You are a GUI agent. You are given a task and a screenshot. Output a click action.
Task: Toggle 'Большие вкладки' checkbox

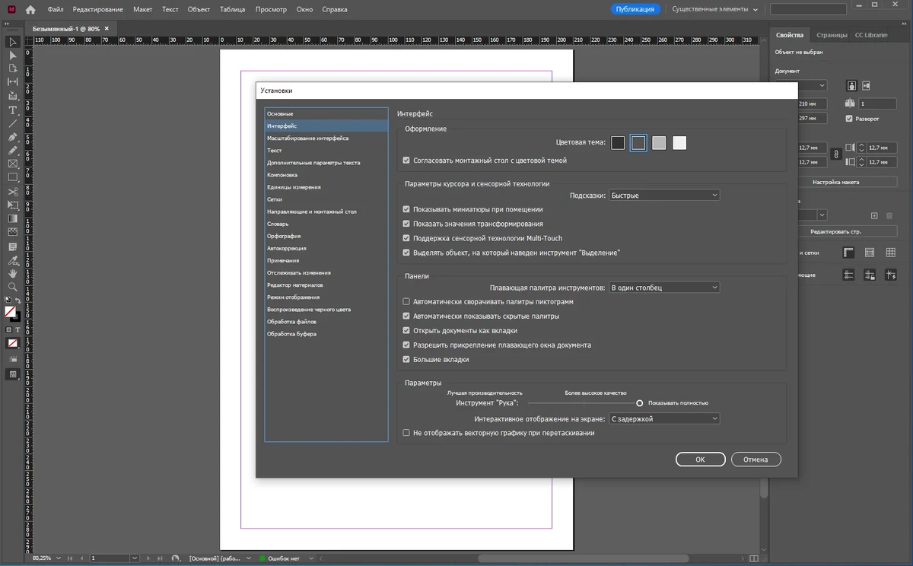(406, 359)
